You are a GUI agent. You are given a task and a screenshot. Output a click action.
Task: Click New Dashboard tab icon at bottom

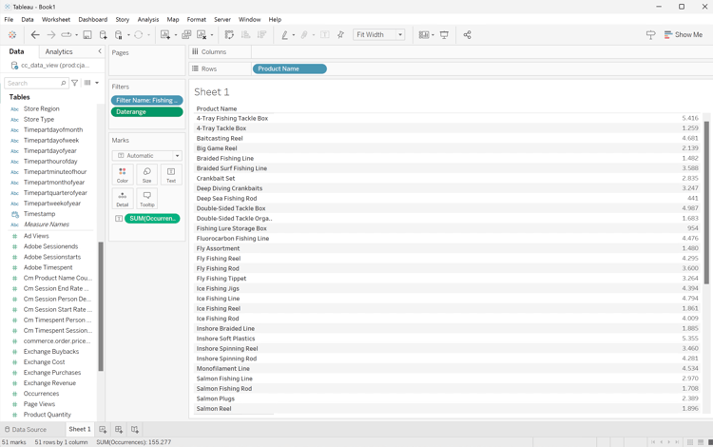[x=119, y=429]
